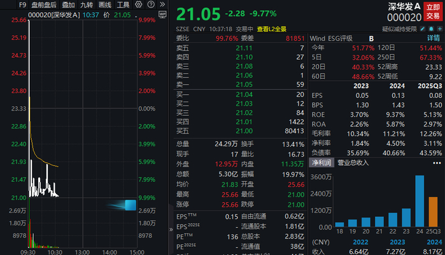Click the WP icon beside the chart
This screenshot has width=445, height=255.
tap(163, 13)
